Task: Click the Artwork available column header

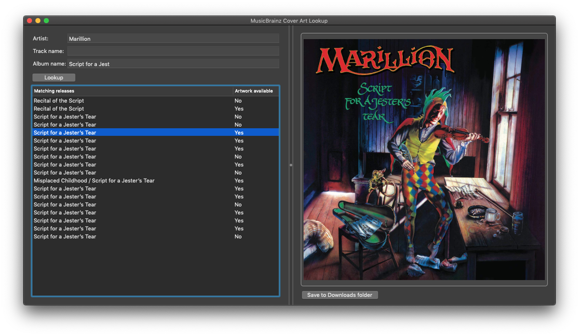Action: pyautogui.click(x=254, y=91)
